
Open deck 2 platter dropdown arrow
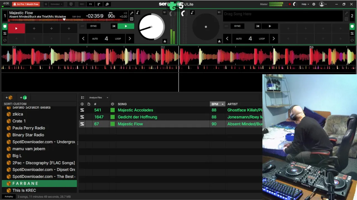pos(219,13)
